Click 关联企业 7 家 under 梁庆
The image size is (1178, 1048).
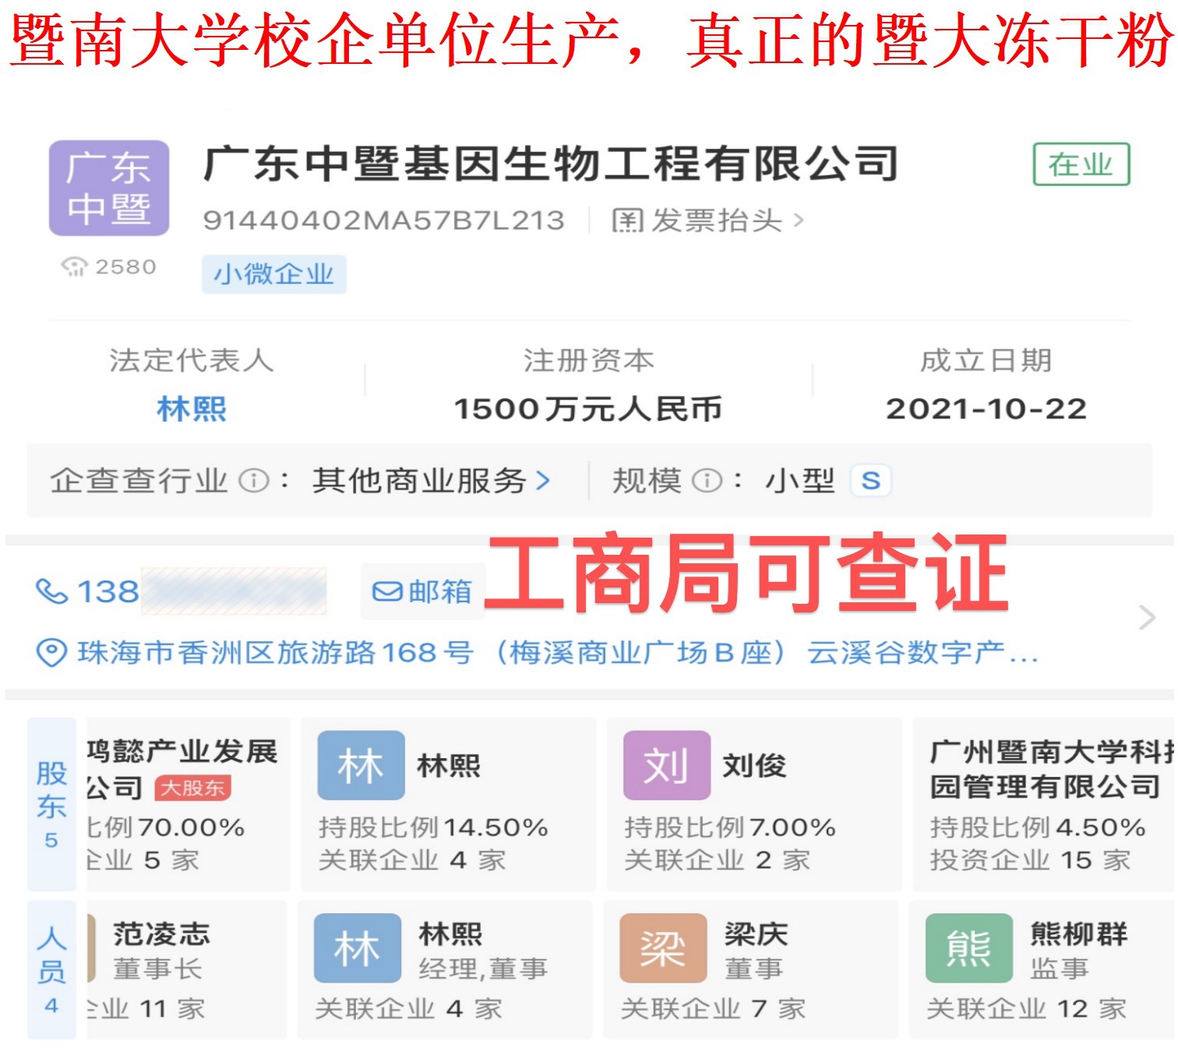(x=714, y=1009)
